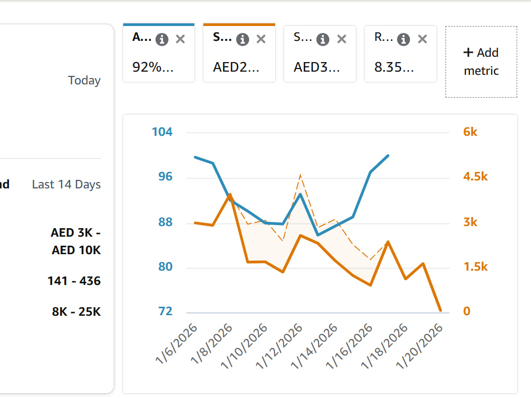Image resolution: width=531 pixels, height=398 pixels.
Task: Click the orange line point at 1/20/2026
Action: (x=441, y=310)
